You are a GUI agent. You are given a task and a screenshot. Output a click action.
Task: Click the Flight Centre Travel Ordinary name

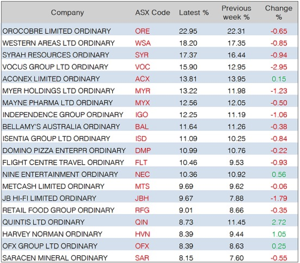pyautogui.click(x=63, y=162)
